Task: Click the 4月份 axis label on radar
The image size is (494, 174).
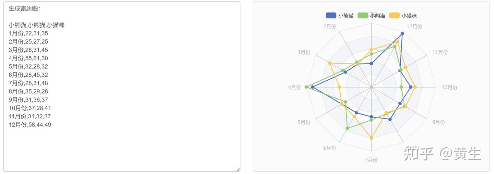Action: click(294, 88)
